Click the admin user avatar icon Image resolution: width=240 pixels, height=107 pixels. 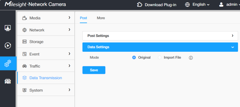(x=221, y=5)
